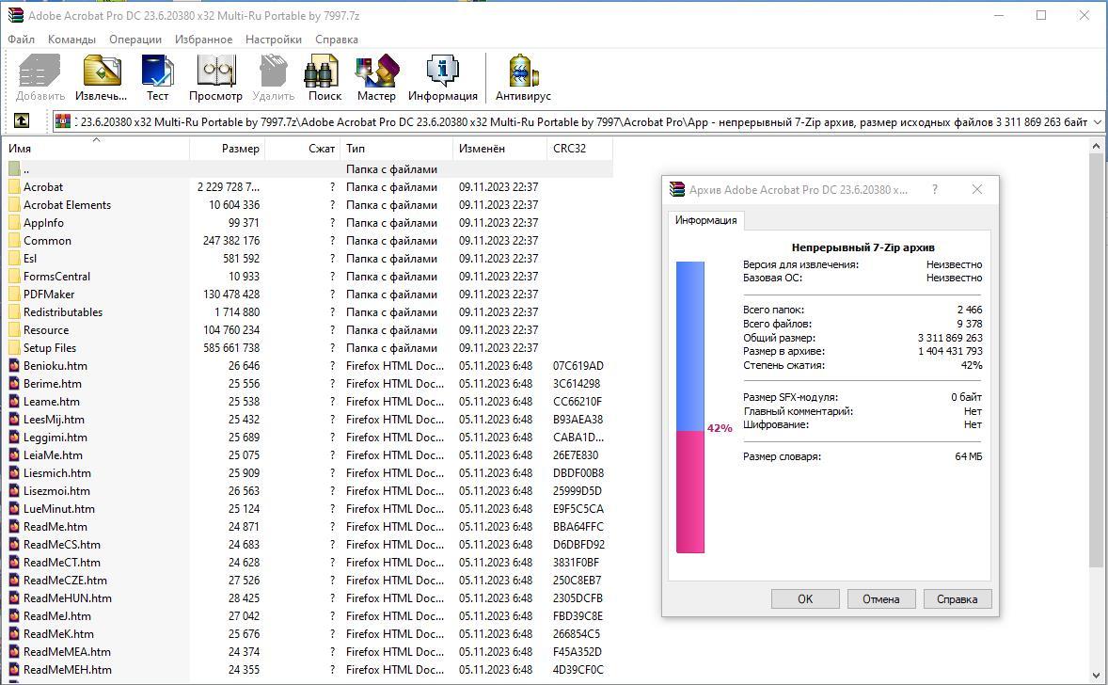Open the View (Просмотр) toolbar tool
This screenshot has height=685, width=1108.
215,77
